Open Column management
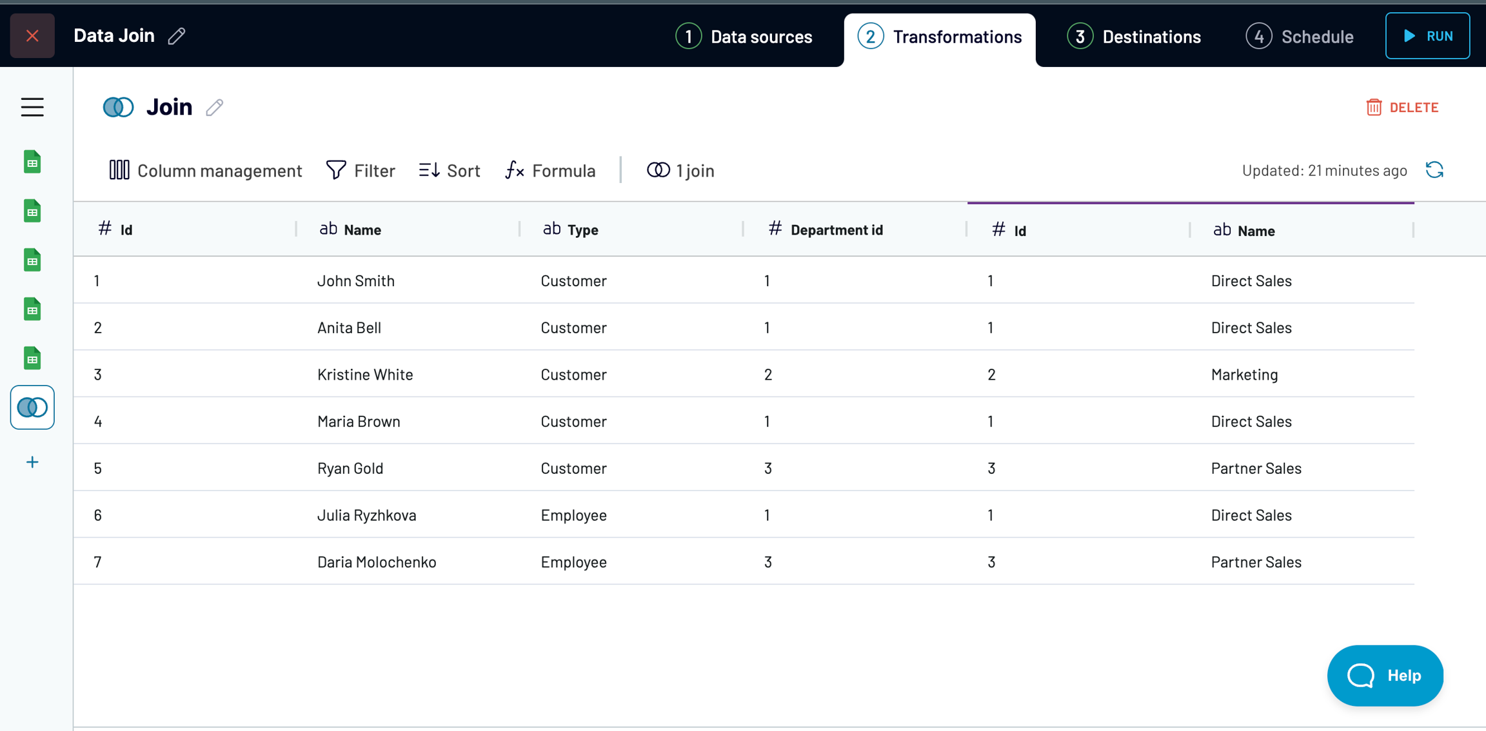The image size is (1486, 731). (x=206, y=170)
